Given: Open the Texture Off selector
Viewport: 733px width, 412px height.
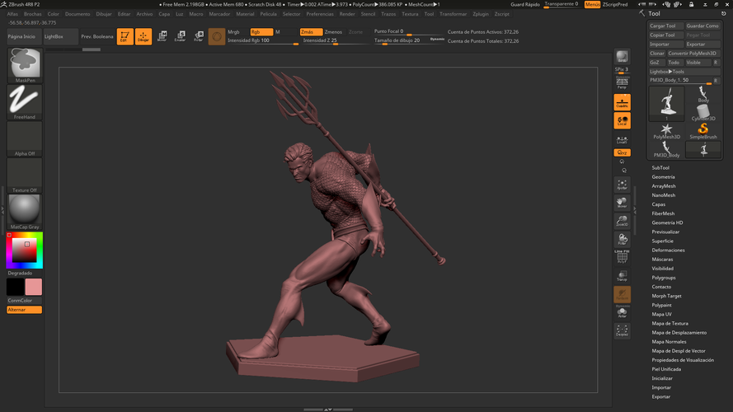Looking at the screenshot, I should [x=25, y=176].
